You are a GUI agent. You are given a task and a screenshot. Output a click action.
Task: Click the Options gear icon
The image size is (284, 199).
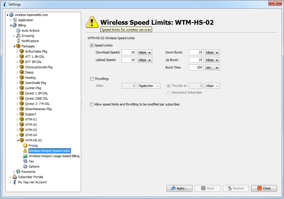[x=25, y=166]
